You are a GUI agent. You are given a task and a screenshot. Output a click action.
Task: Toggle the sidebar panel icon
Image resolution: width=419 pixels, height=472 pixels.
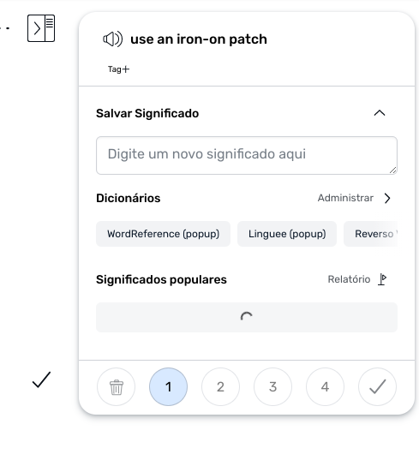pos(41,28)
